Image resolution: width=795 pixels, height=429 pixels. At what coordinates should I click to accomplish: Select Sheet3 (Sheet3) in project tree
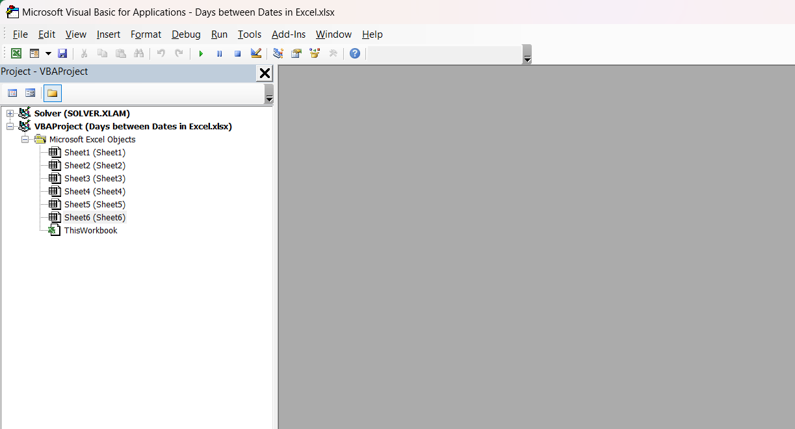coord(94,179)
